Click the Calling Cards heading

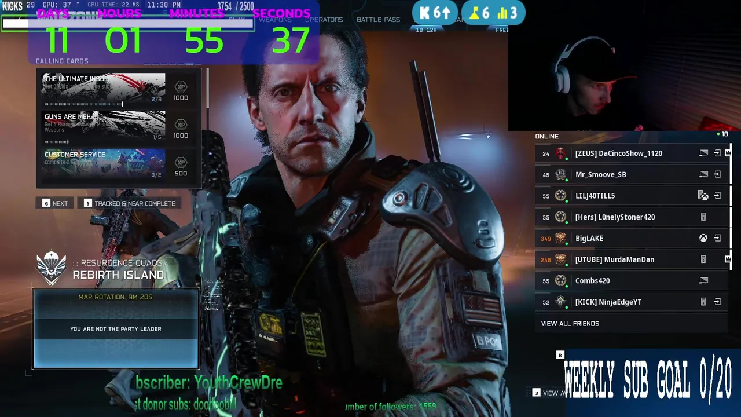[62, 61]
